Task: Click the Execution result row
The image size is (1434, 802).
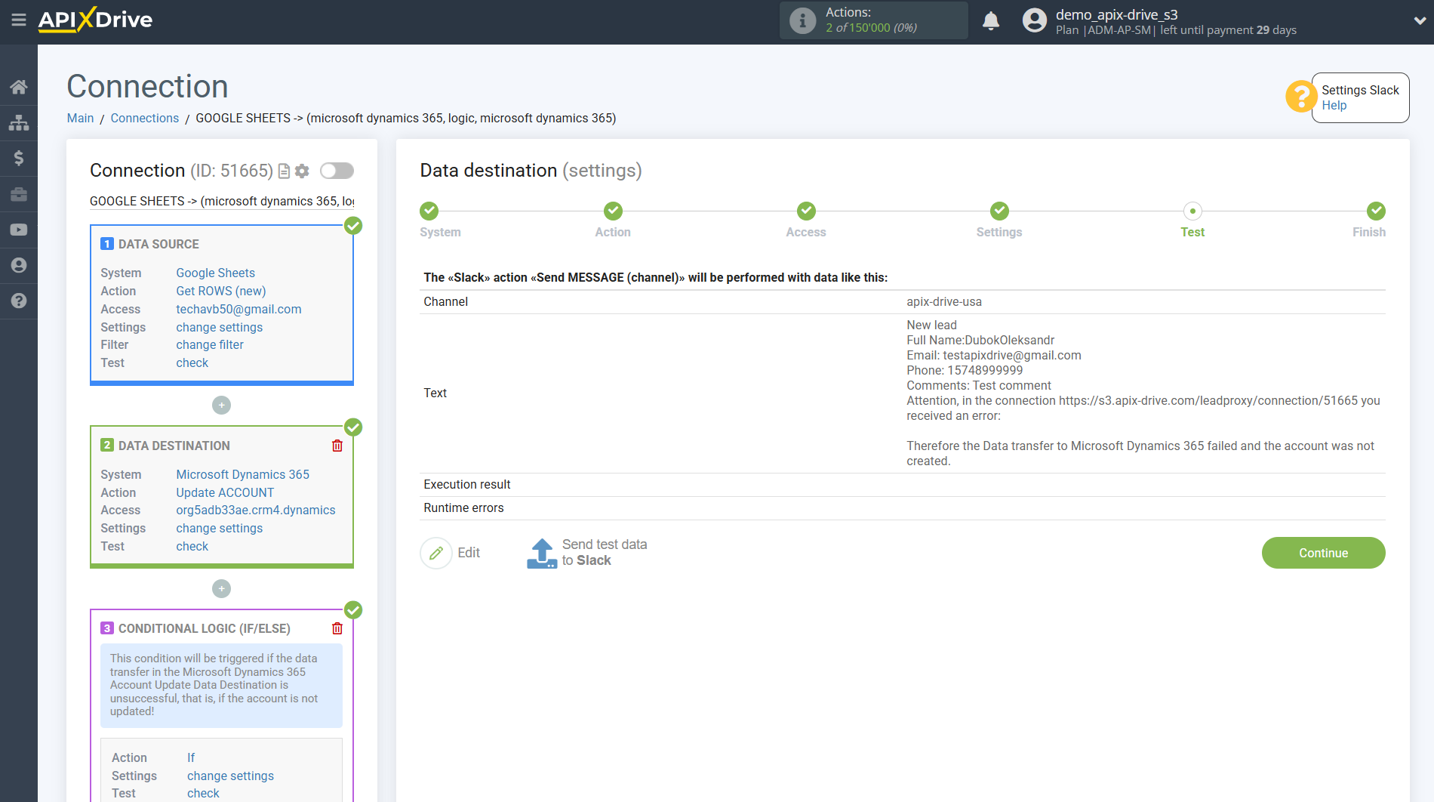Action: 903,485
